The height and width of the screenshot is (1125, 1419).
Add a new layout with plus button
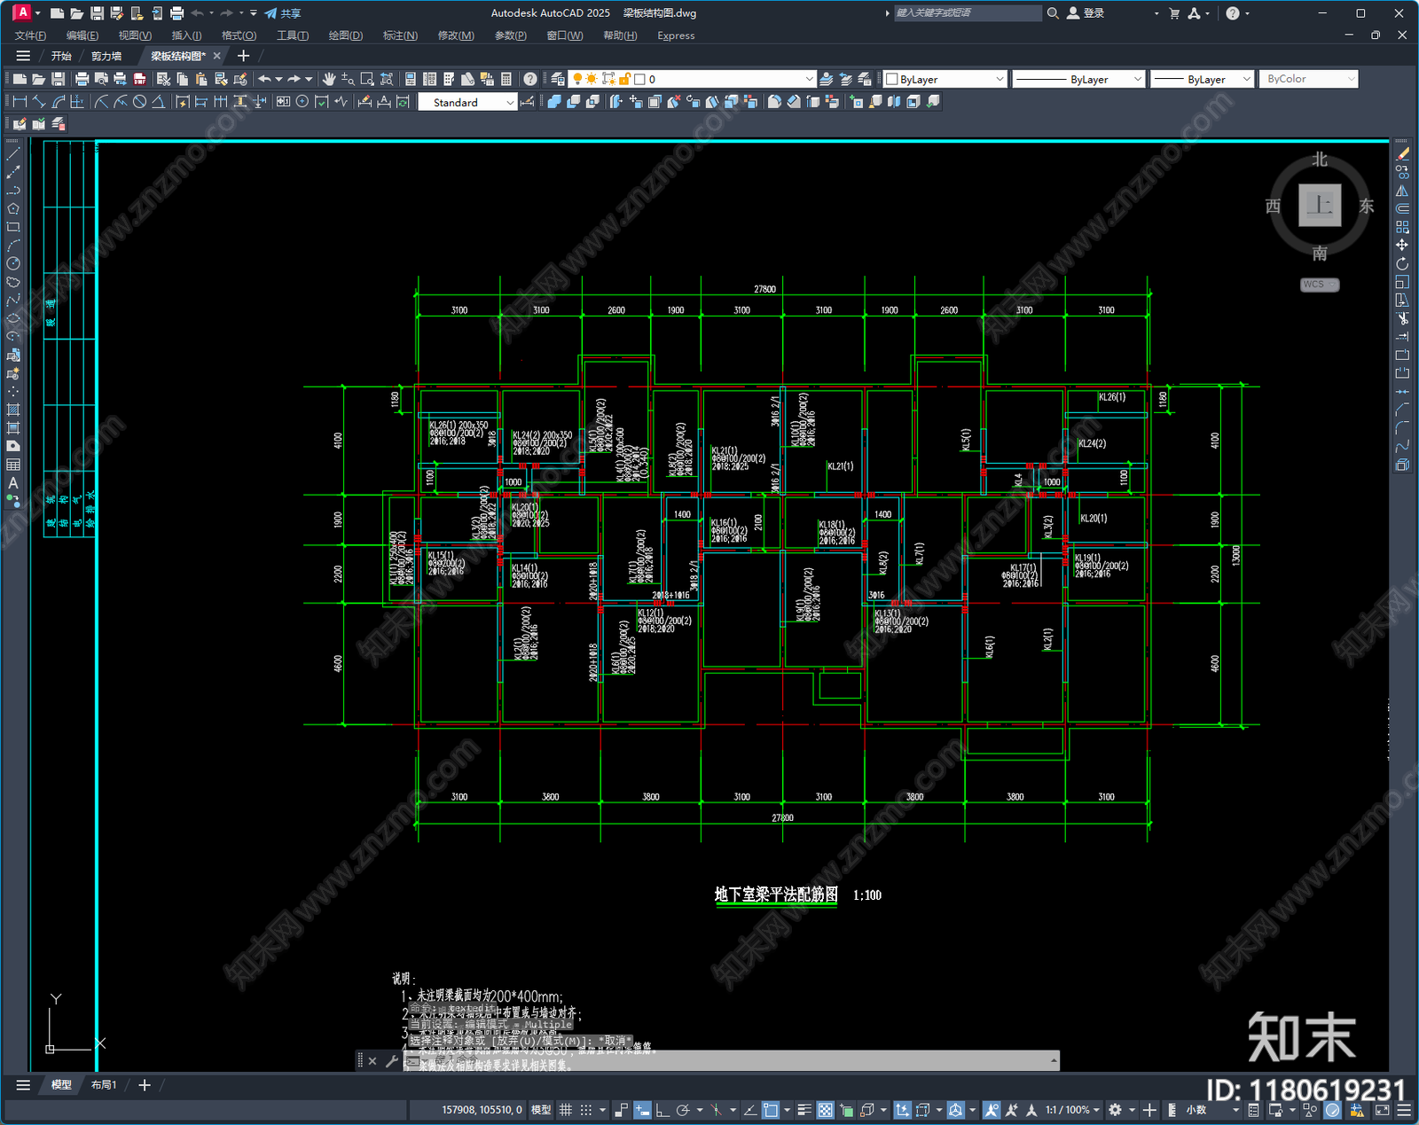pyautogui.click(x=145, y=1084)
